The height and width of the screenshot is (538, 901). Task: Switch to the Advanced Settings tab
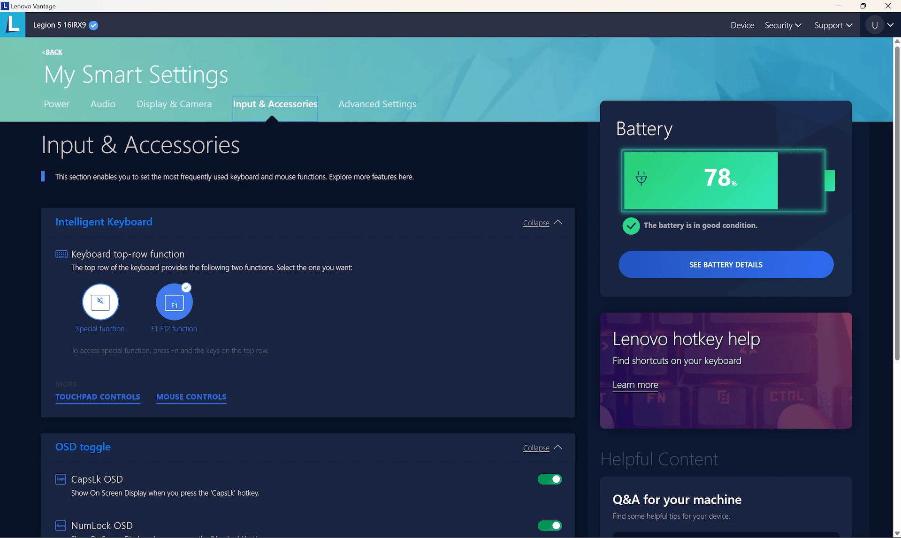point(377,104)
